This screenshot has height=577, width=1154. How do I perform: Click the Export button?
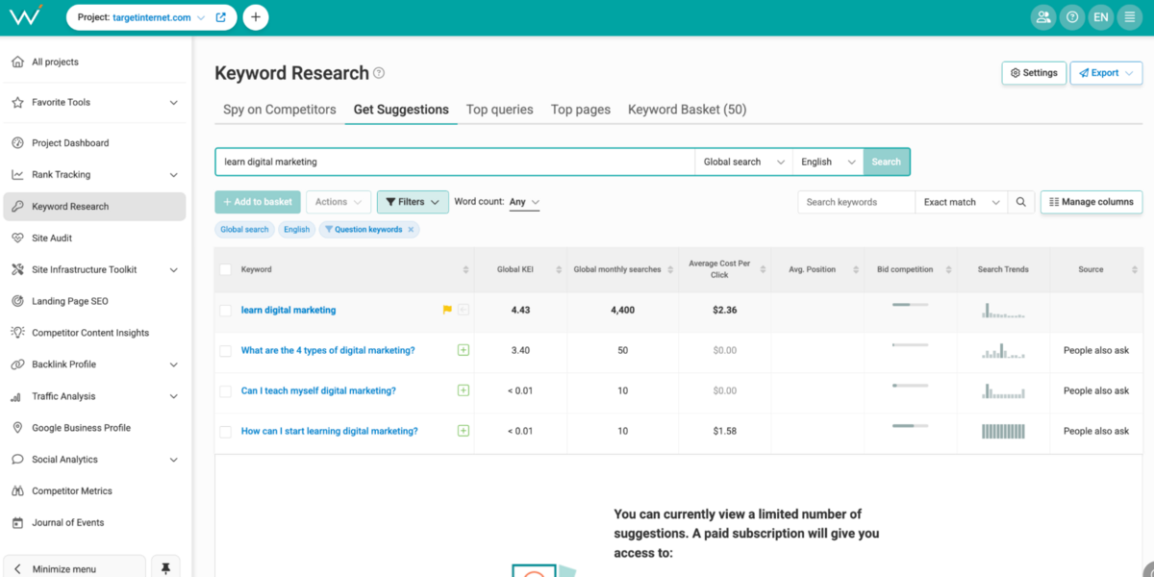(1106, 73)
